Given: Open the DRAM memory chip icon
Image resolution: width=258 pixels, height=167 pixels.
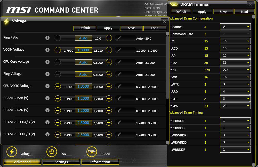Looking at the screenshot, I should tap(92, 152).
